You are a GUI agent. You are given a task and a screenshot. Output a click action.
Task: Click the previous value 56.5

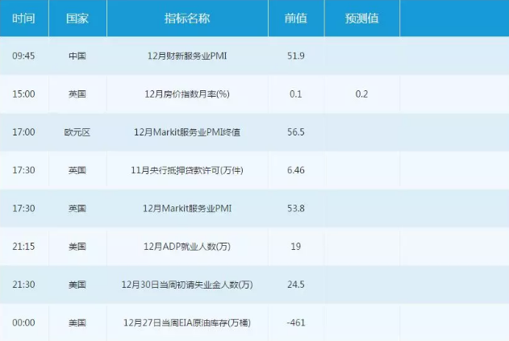(296, 132)
